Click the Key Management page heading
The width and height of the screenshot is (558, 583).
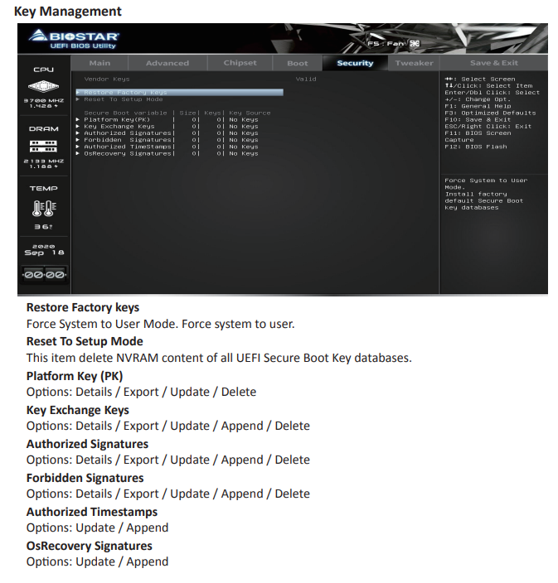(x=68, y=11)
